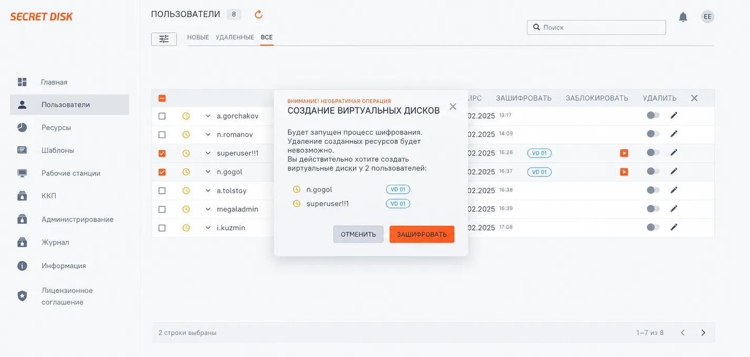Close the table selection toolbar with the X
This screenshot has width=750, height=357.
pos(694,98)
